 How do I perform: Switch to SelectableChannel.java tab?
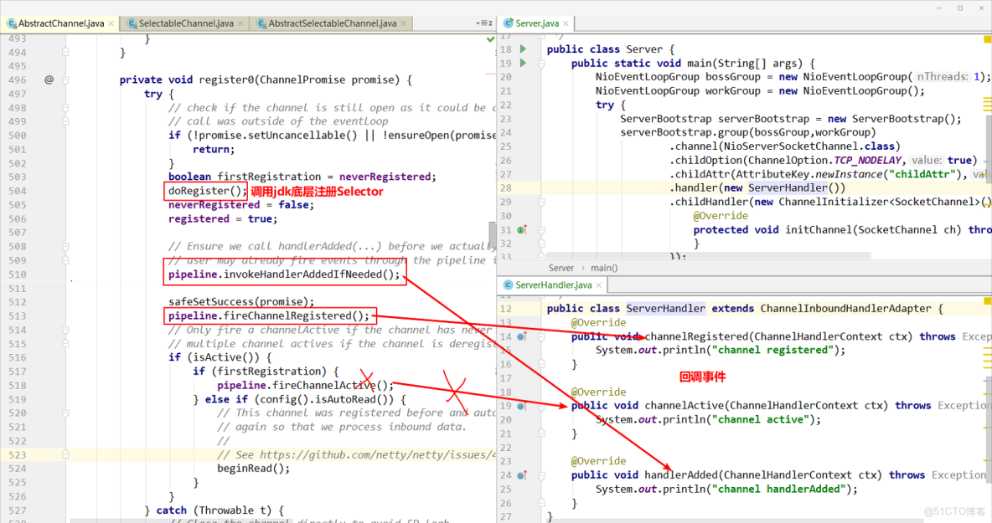pyautogui.click(x=185, y=23)
